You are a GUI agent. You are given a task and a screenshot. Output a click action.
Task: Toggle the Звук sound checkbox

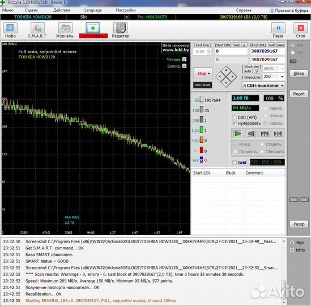point(292,243)
